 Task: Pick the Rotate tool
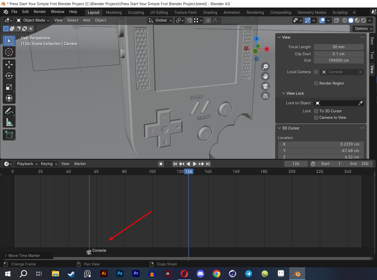tap(9, 76)
